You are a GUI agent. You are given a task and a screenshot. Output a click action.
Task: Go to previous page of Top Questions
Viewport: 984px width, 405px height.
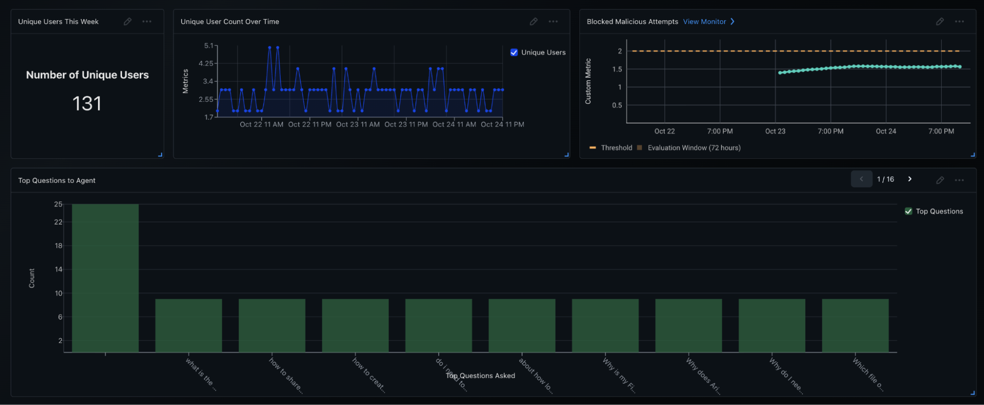tap(861, 179)
